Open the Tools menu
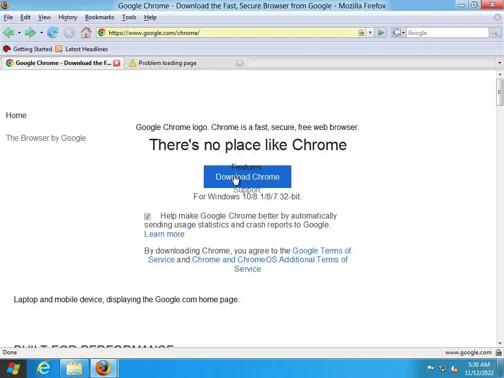Screen dimensions: 504x378 [129, 17]
